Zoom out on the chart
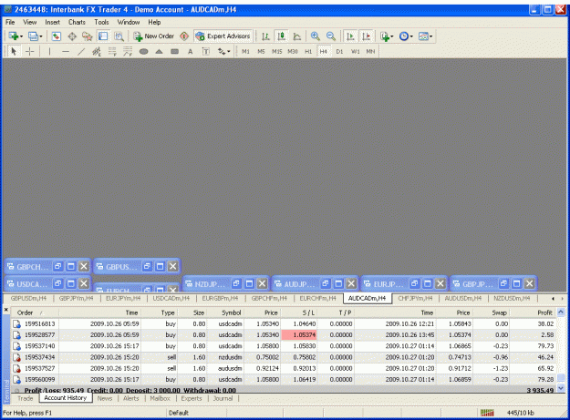 coord(330,36)
